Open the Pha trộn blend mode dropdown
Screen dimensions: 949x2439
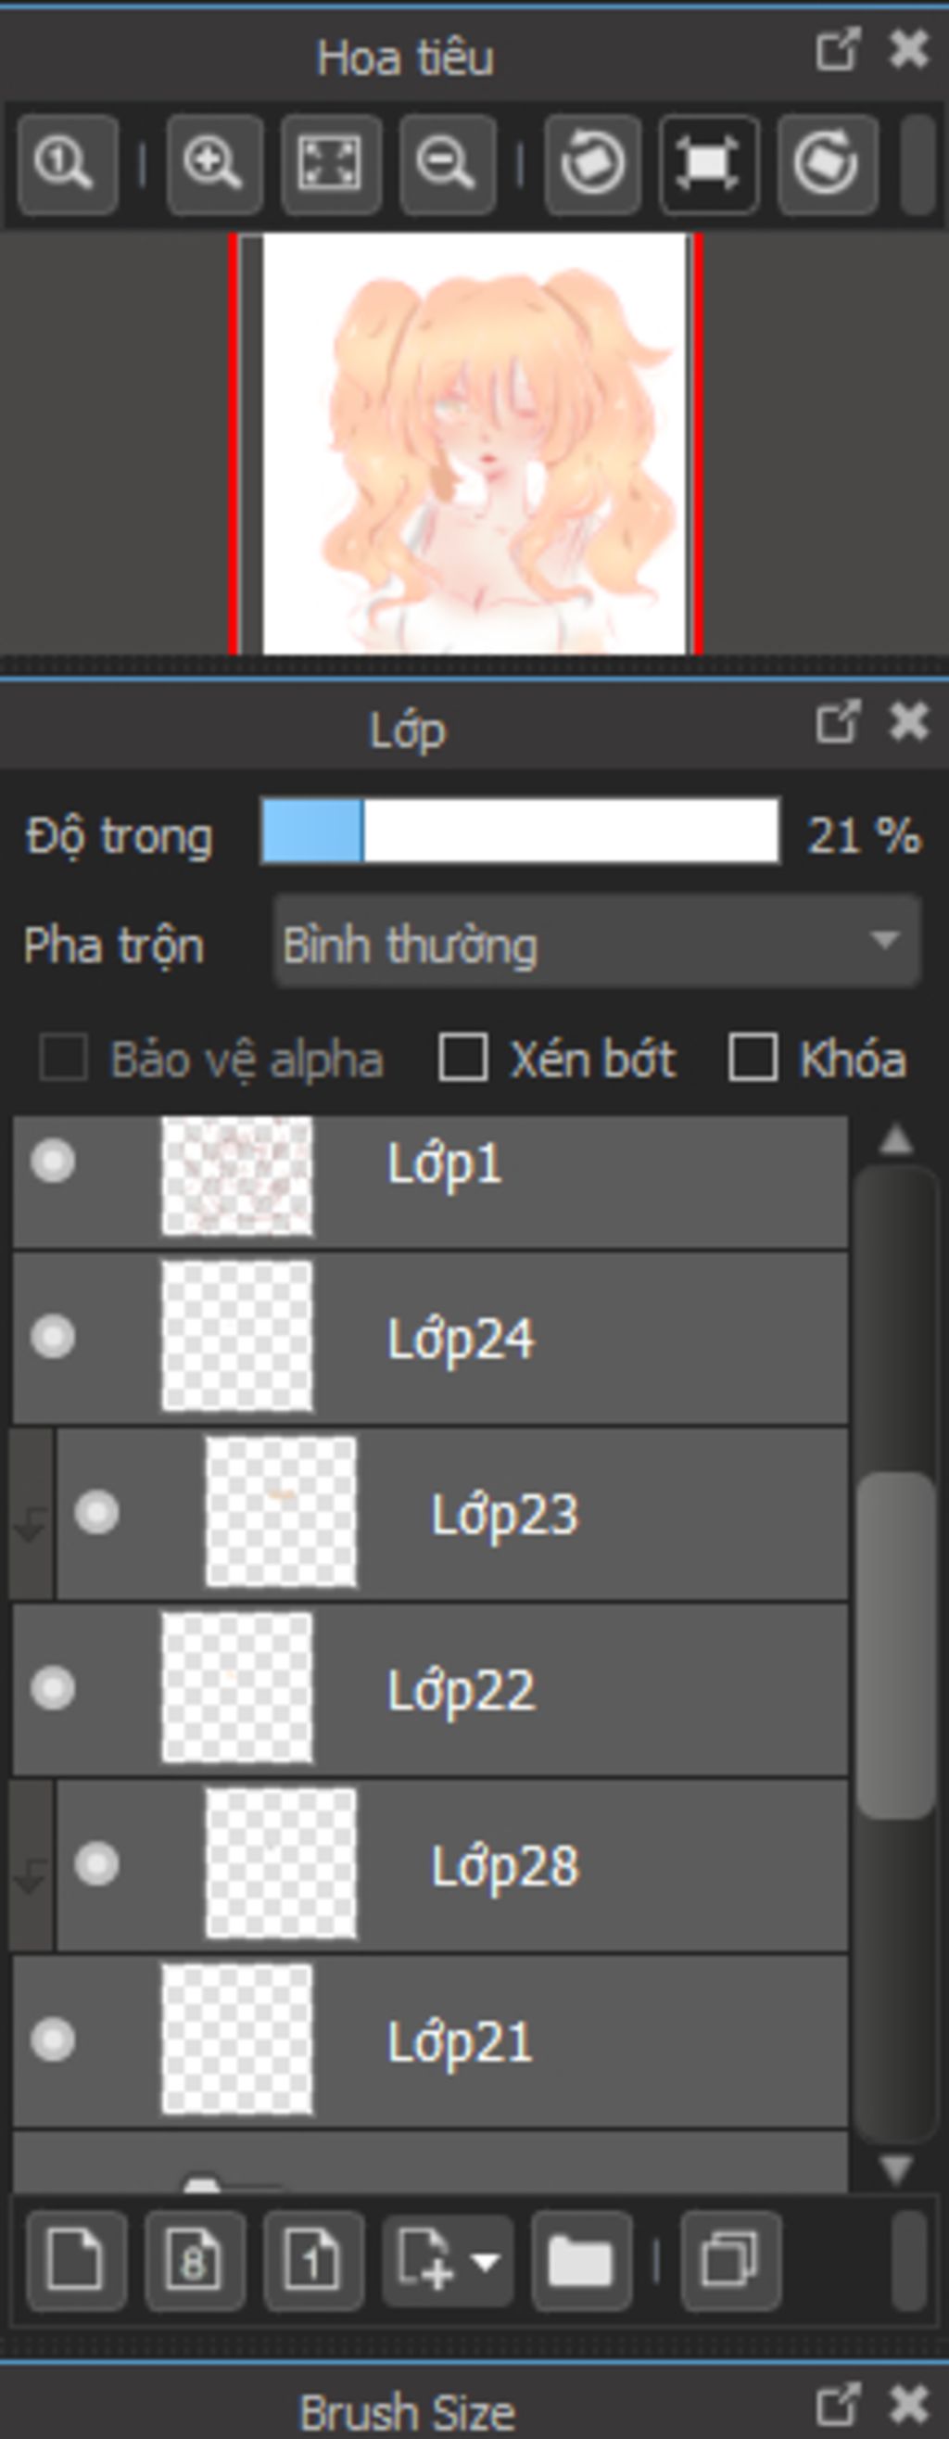pyautogui.click(x=597, y=943)
